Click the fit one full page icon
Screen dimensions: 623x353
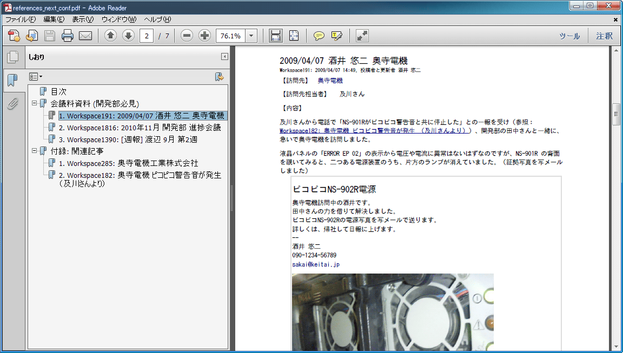(294, 36)
